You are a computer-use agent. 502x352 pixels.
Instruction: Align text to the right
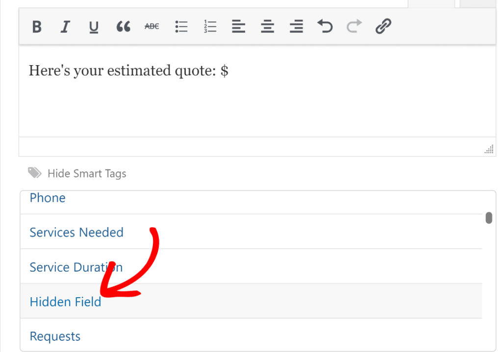296,26
